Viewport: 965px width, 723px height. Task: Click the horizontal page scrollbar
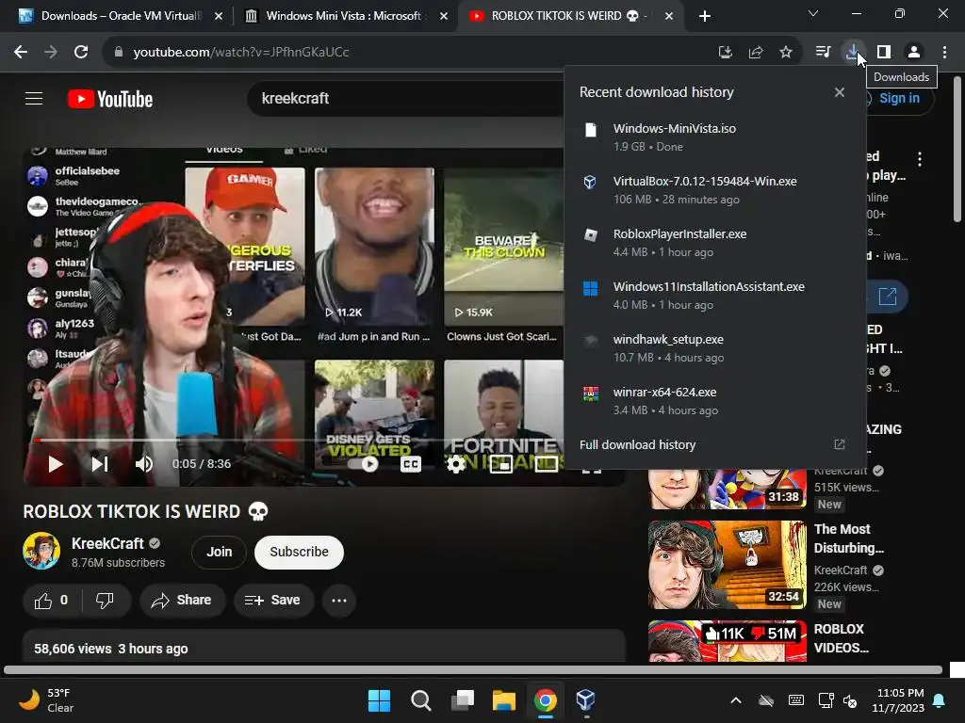pos(473,669)
